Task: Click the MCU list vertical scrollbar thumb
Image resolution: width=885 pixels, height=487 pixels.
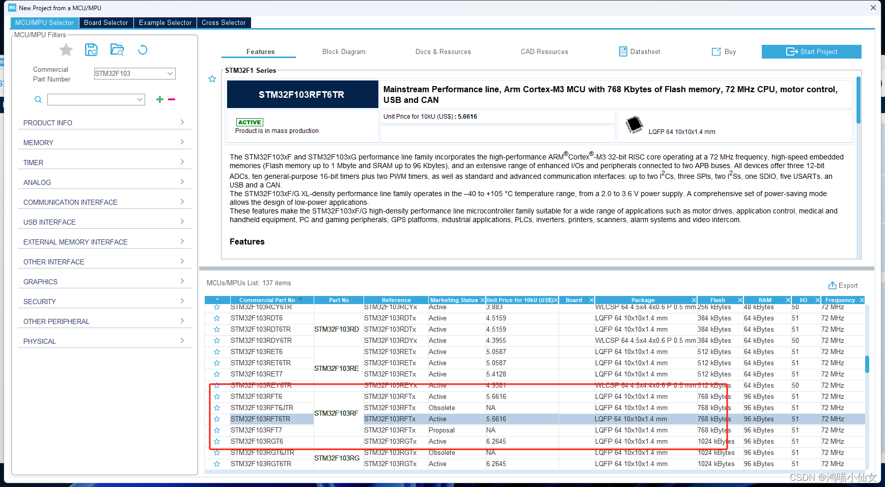Action: point(867,364)
